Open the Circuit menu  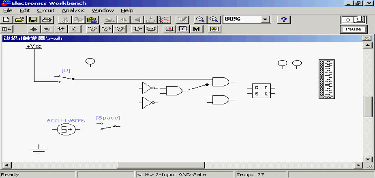(46, 11)
